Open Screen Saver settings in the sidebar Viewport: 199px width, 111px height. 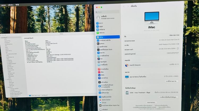[x=103, y=56]
